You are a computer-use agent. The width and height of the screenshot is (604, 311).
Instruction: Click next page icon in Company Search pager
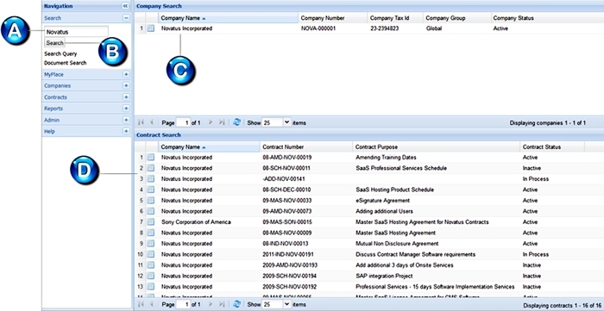211,122
